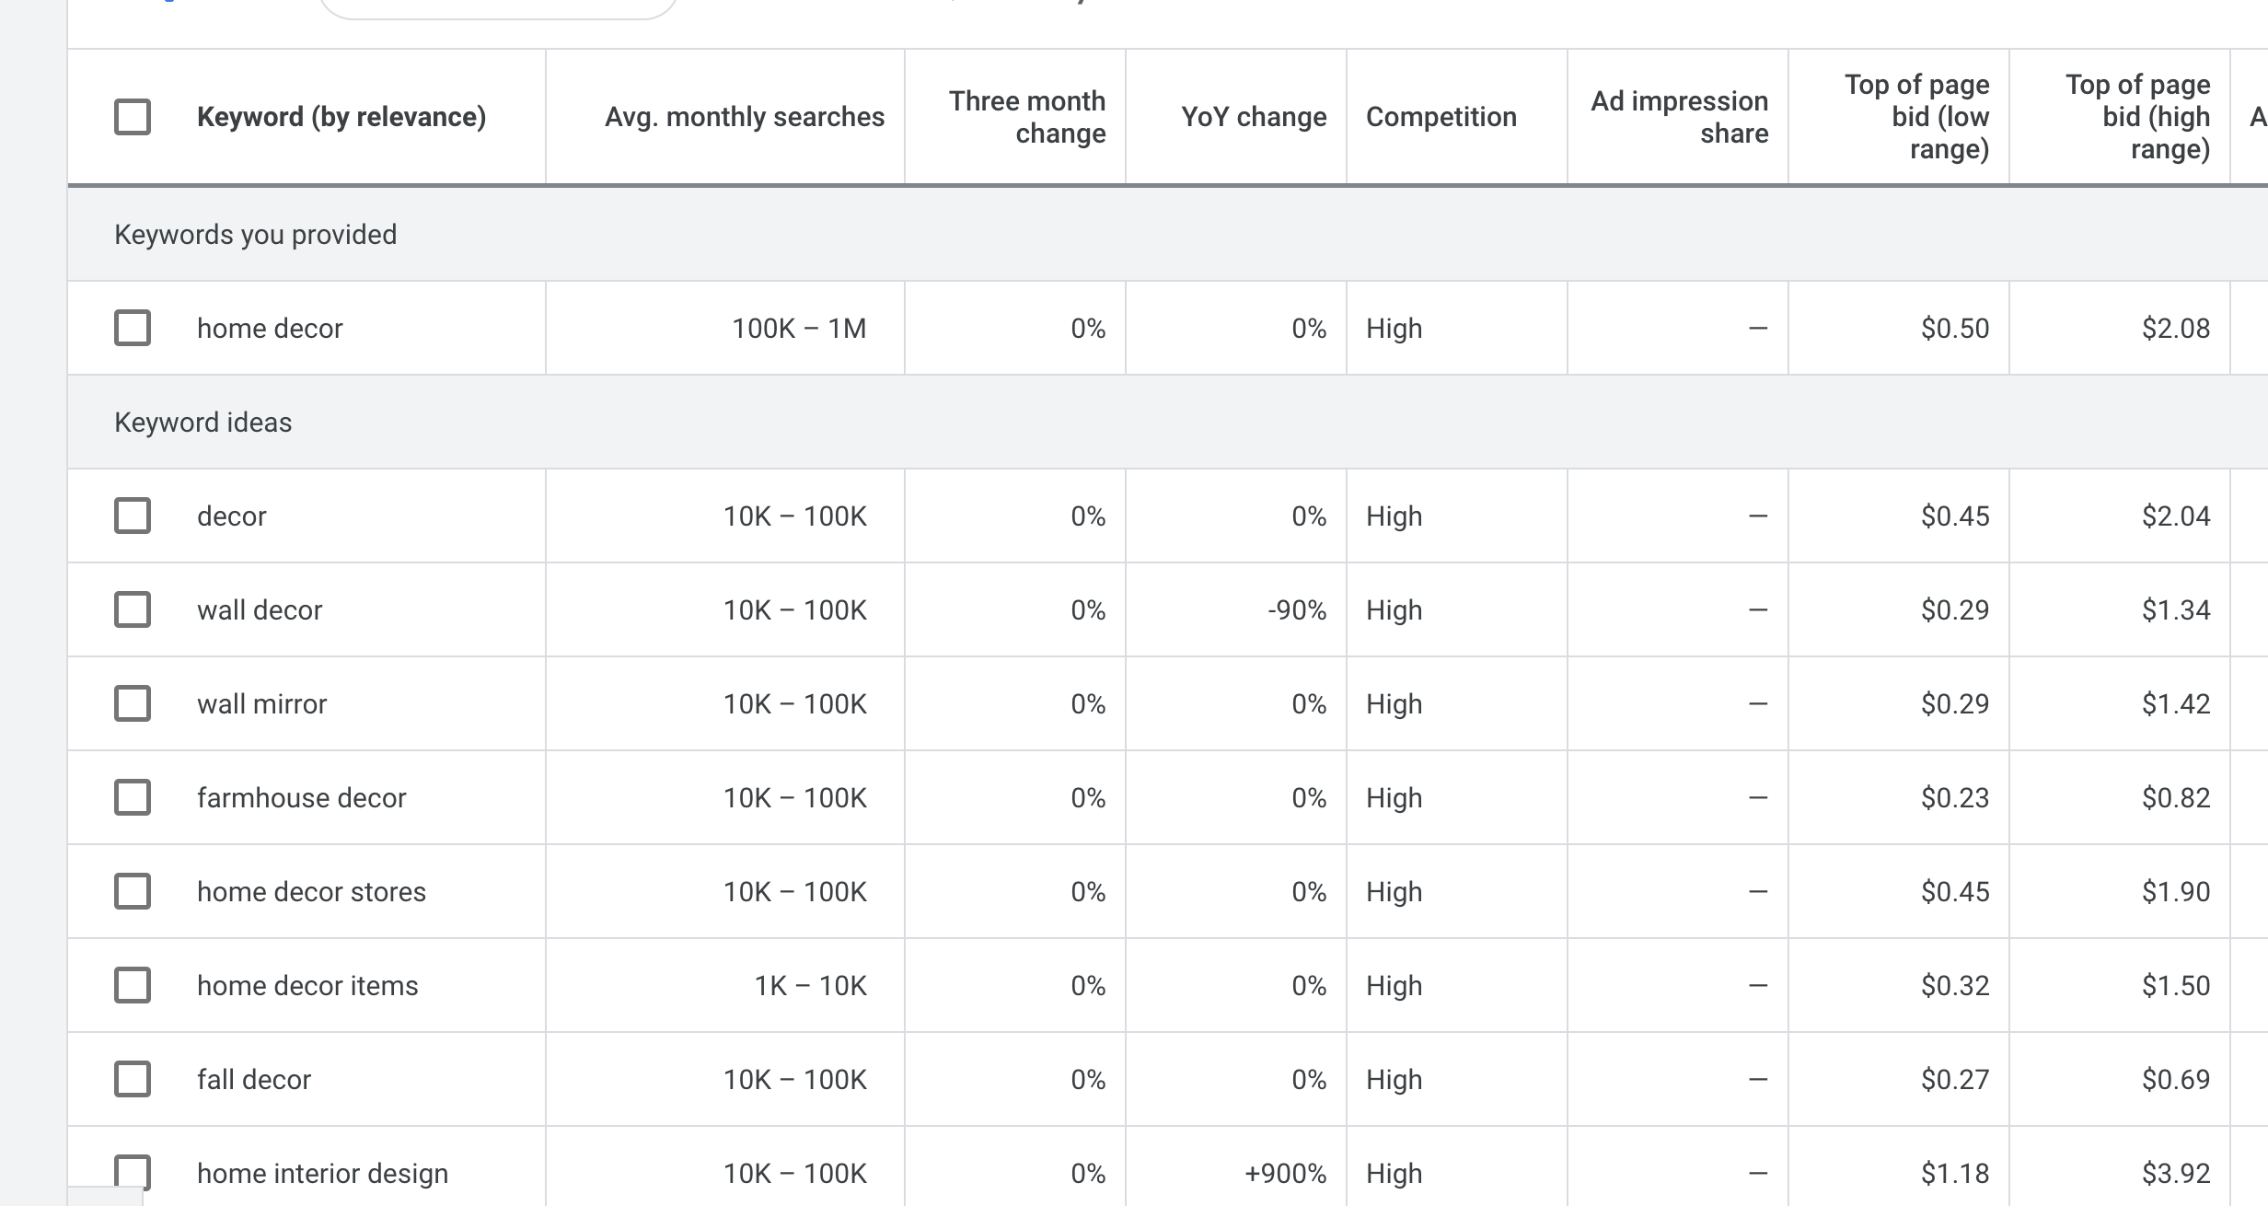Tick the 'farmhouse decor' checkbox

(x=133, y=797)
